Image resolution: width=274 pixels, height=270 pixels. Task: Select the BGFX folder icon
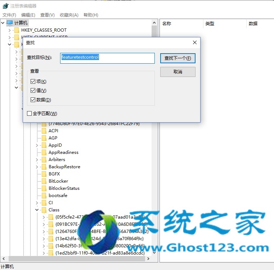tap(44, 174)
